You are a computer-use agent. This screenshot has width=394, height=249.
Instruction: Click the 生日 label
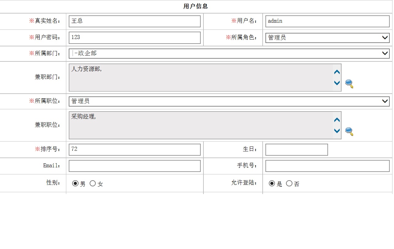250,149
